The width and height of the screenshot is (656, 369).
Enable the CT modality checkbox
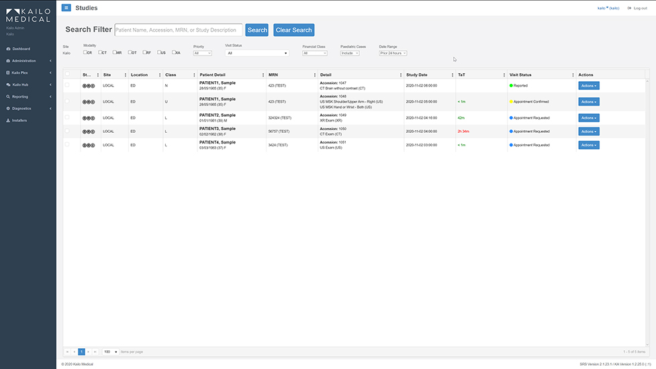pyautogui.click(x=101, y=52)
